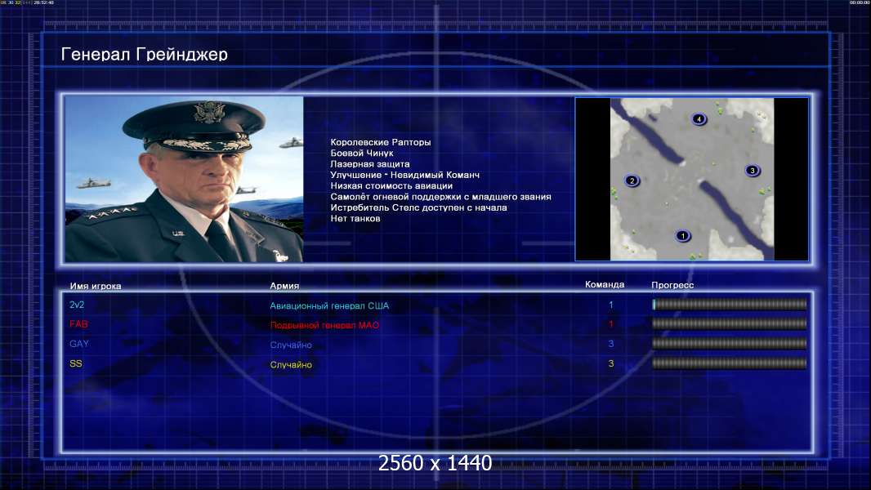Click the loading progress bar for player 2v2
The width and height of the screenshot is (871, 490).
(x=730, y=305)
